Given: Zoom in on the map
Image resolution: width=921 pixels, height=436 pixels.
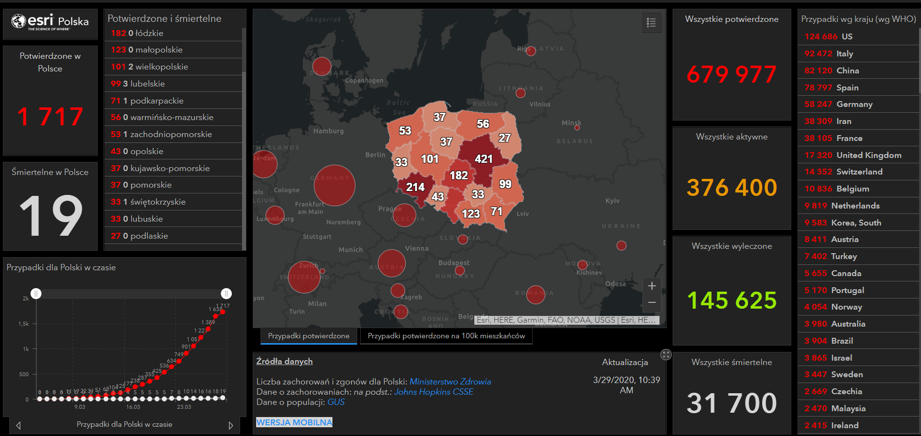Looking at the screenshot, I should (652, 286).
